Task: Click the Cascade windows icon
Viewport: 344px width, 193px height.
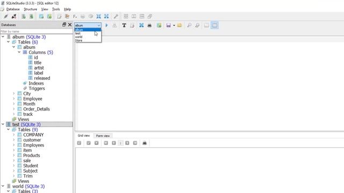Action: (150, 17)
